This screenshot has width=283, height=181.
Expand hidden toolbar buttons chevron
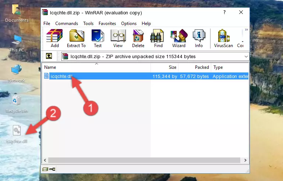tap(246, 29)
